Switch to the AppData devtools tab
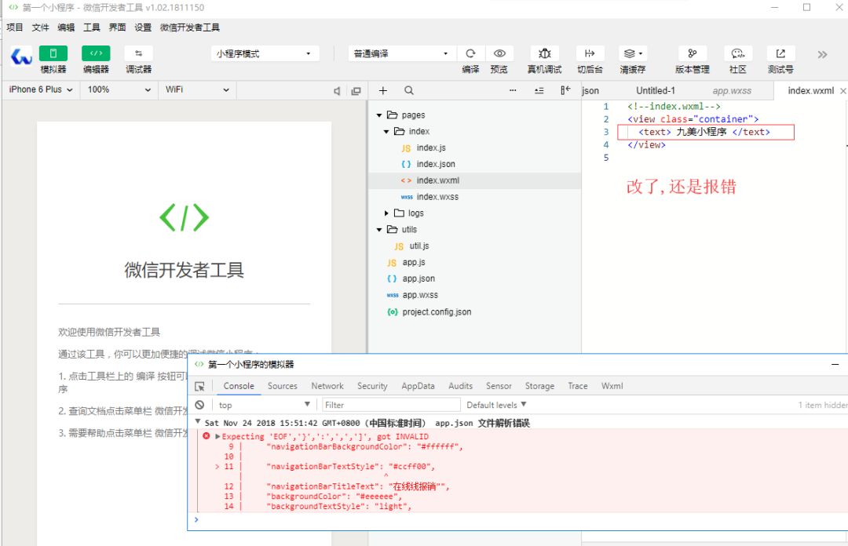This screenshot has height=546, width=848. click(x=418, y=386)
